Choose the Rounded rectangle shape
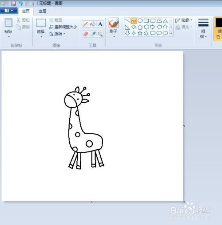The height and width of the screenshot is (225, 222). click(153, 21)
